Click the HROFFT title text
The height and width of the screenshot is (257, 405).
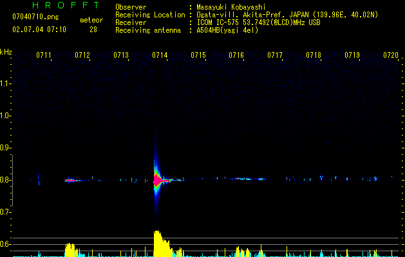66,5
